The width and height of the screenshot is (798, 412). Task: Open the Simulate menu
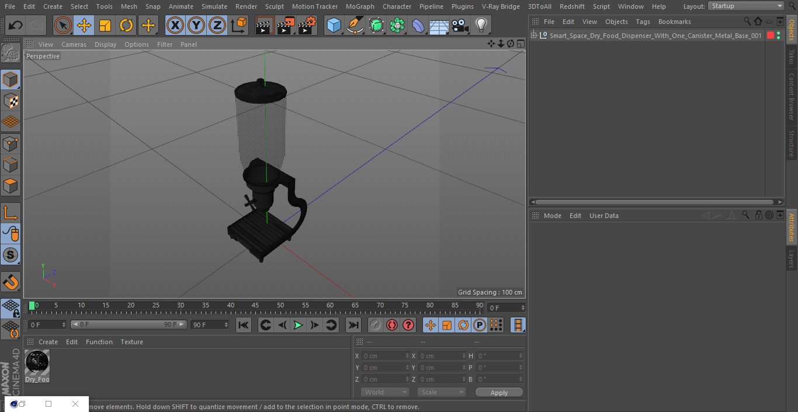click(x=214, y=6)
